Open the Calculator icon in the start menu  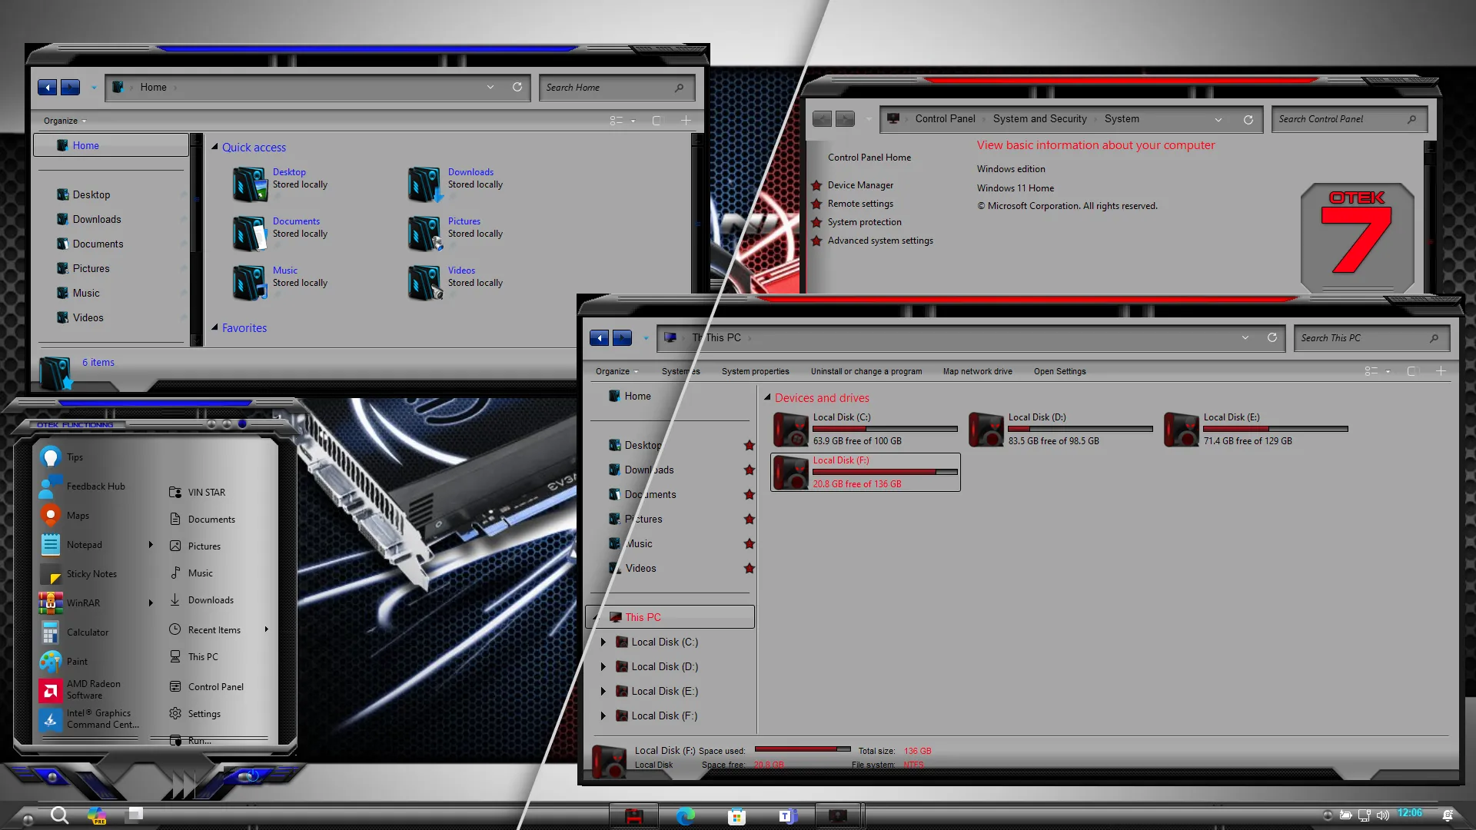pos(50,632)
